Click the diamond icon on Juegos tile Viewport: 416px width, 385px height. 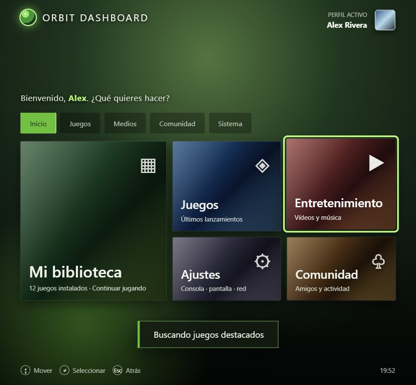tap(263, 166)
